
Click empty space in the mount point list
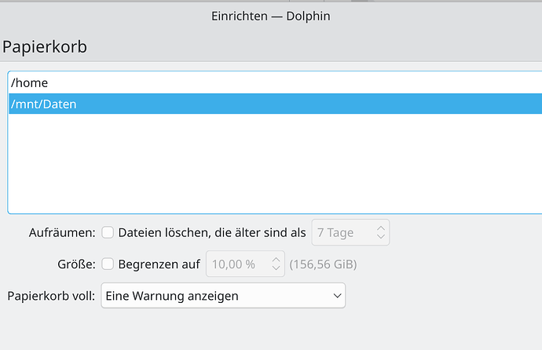click(x=267, y=165)
